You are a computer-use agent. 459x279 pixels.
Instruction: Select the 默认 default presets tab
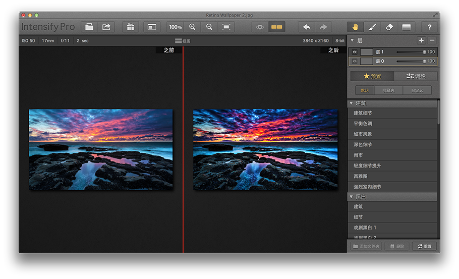(x=365, y=90)
